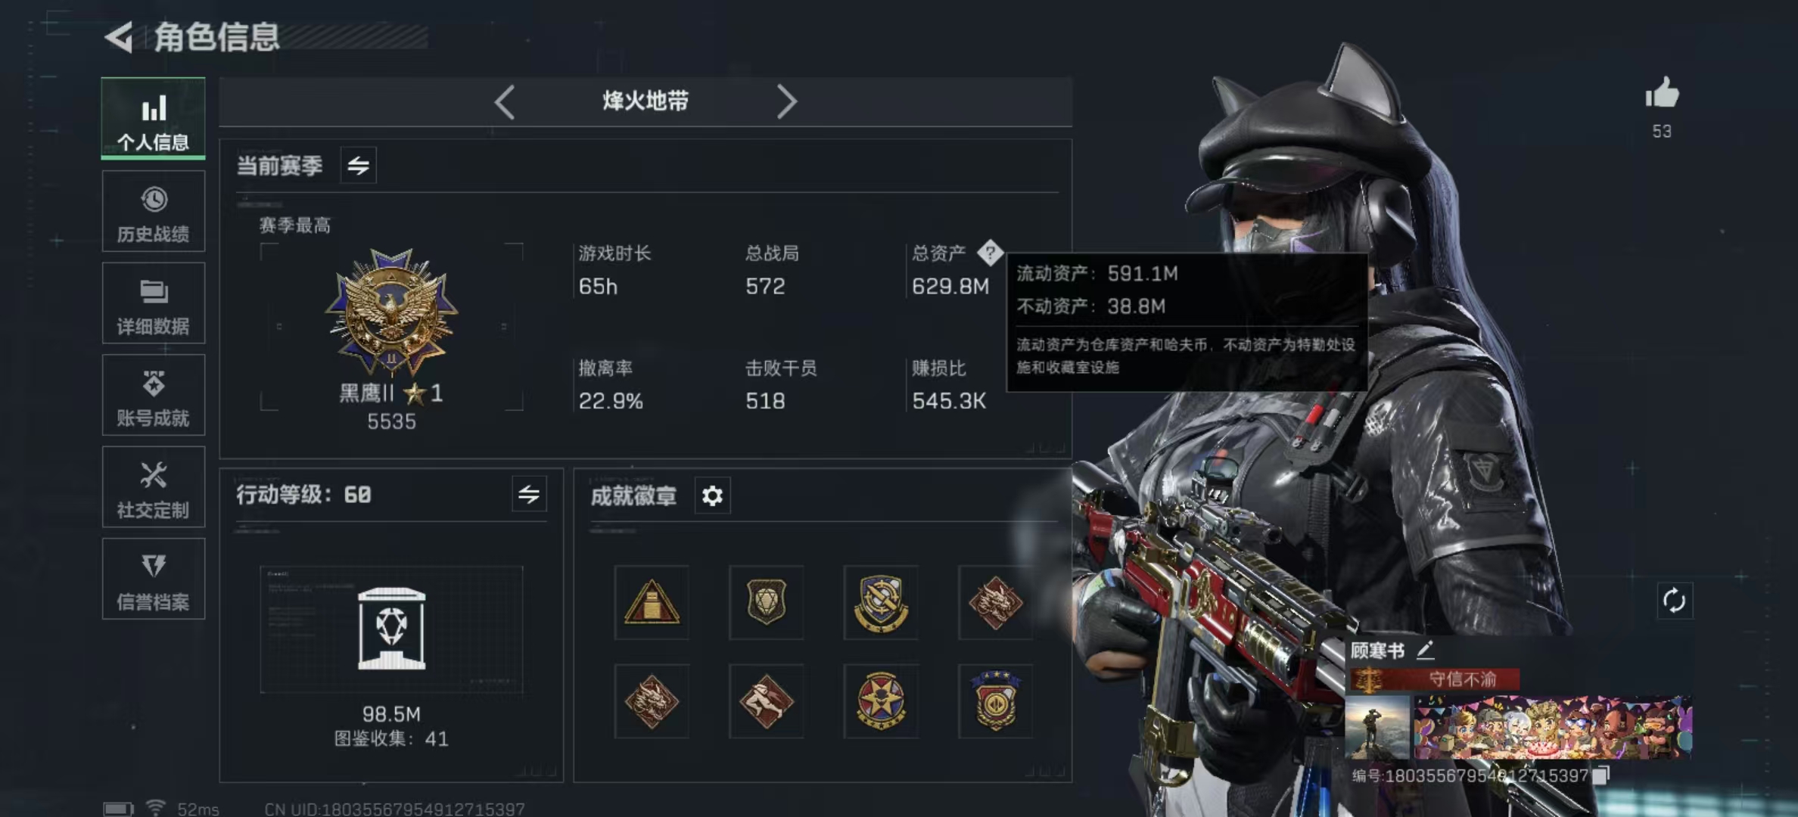Go to 信誉档案 section
1798x817 pixels.
click(154, 579)
